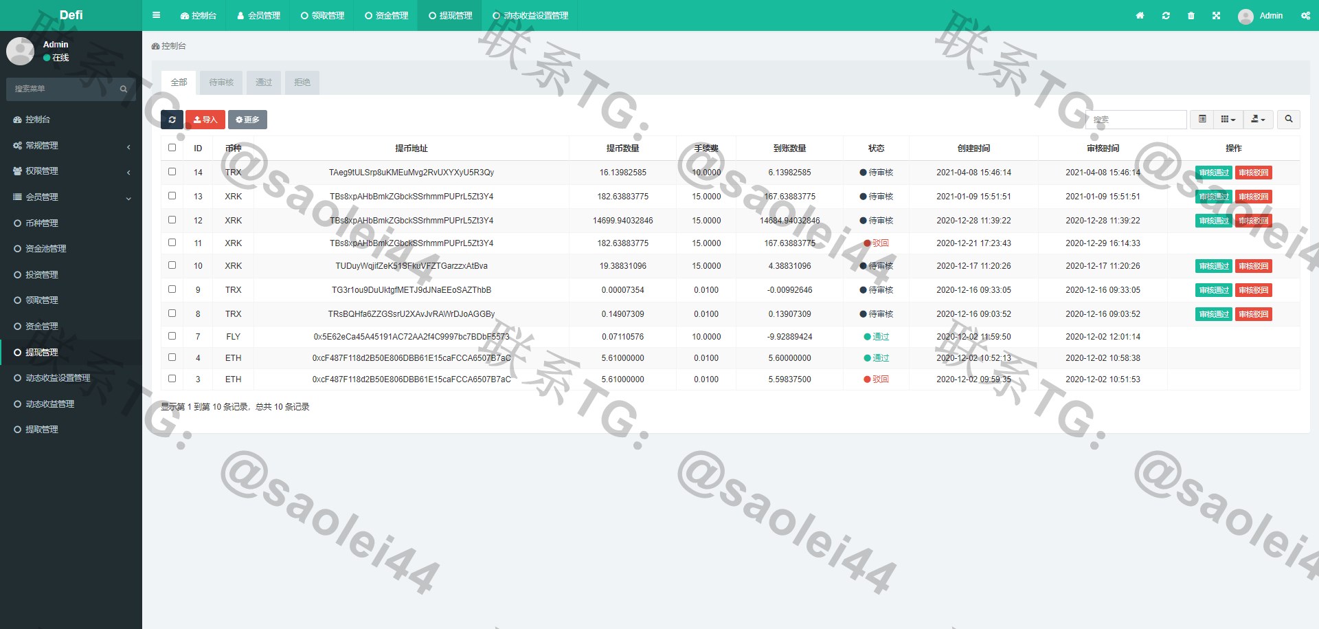Click 审核通过 for row ID 8

(1214, 314)
